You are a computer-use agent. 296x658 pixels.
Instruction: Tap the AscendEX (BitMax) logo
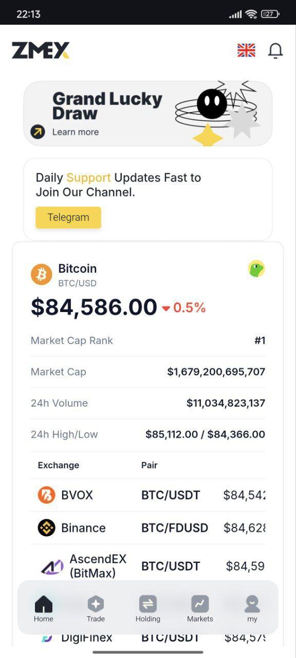click(52, 566)
